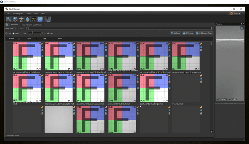Open the Material Editor globe icon
This screenshot has height=144, width=249.
[15, 19]
